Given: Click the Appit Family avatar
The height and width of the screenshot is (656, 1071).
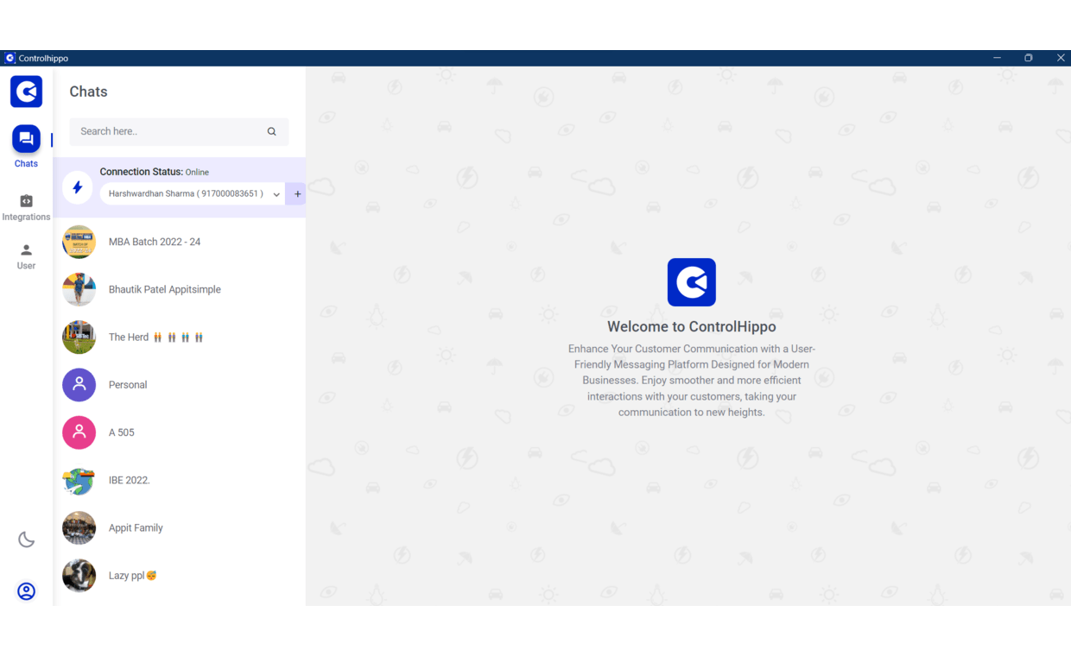Looking at the screenshot, I should point(79,528).
